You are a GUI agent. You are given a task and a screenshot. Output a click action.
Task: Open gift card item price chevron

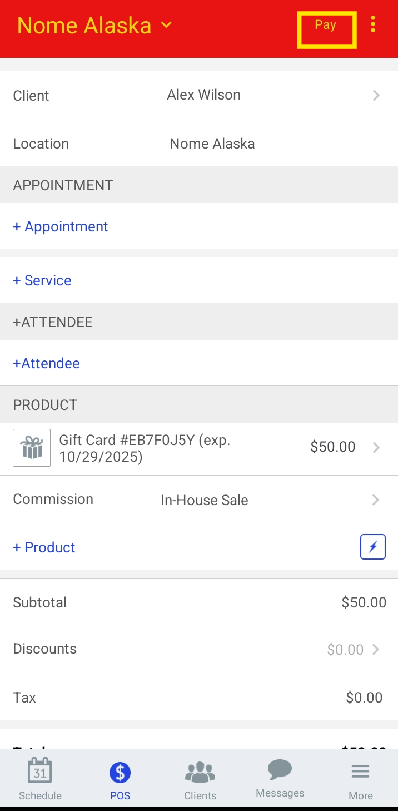pyautogui.click(x=376, y=447)
